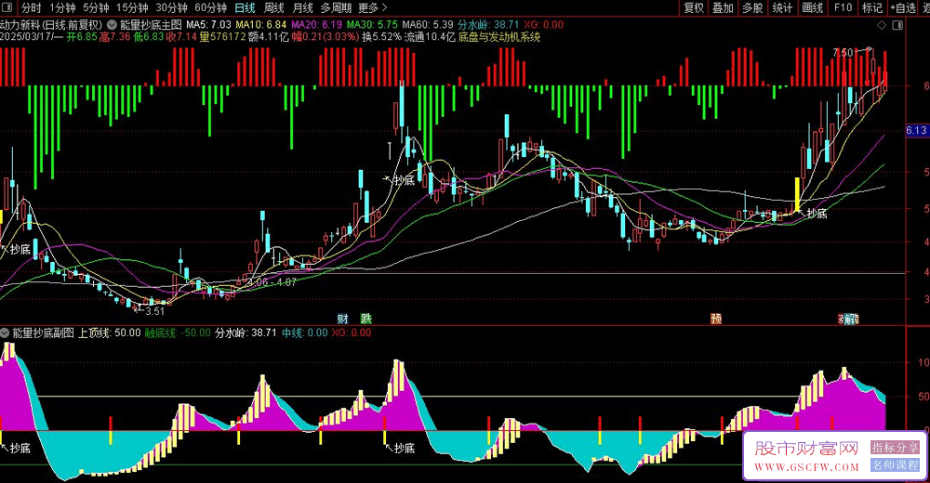Screen dimensions: 930x483
Task: Open the 多周期 multi-period tab
Action: coord(336,7)
